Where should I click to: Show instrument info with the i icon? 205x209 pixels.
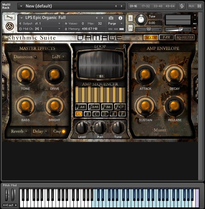(x=120, y=18)
